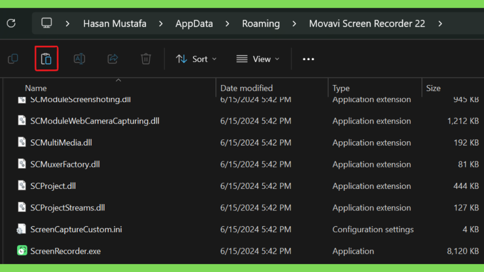Select the file ScreenCaptureCustom.ini

coord(76,229)
